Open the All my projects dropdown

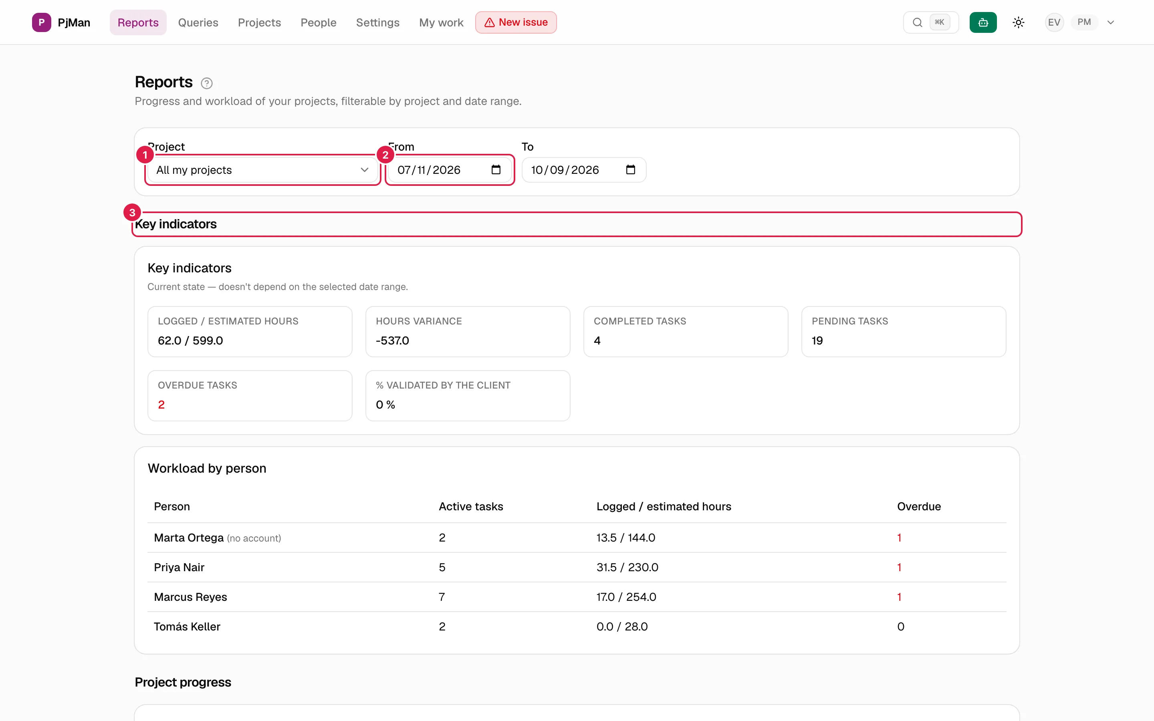coord(262,170)
